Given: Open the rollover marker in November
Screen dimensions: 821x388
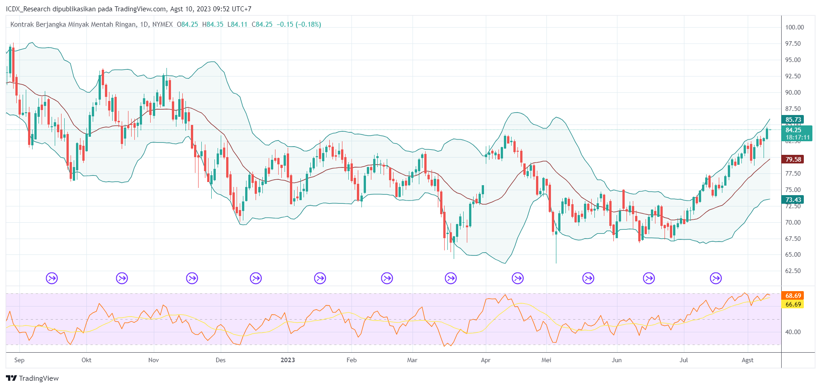Looking at the screenshot, I should [192, 278].
